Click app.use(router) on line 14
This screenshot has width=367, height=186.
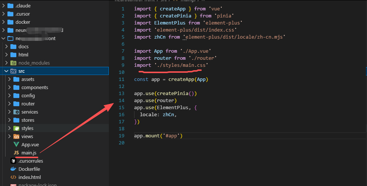coord(155,100)
